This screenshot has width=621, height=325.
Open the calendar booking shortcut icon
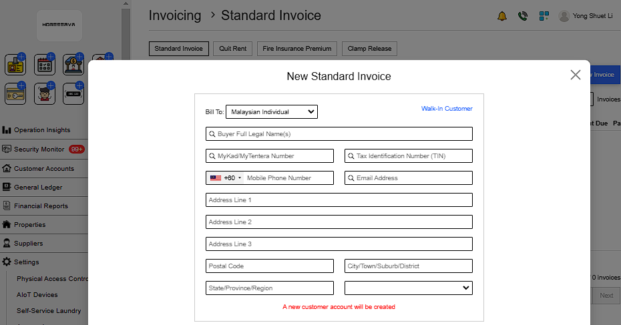[x=44, y=65]
